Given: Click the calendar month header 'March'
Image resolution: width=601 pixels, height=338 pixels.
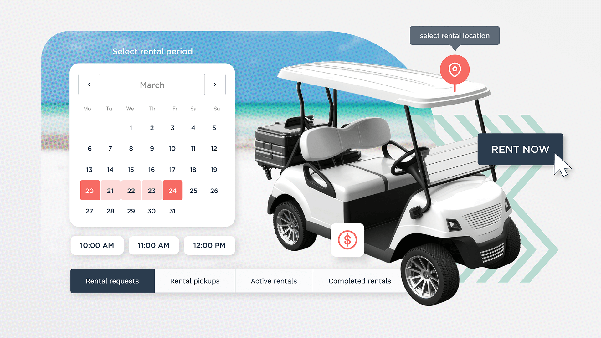Looking at the screenshot, I should 152,84.
